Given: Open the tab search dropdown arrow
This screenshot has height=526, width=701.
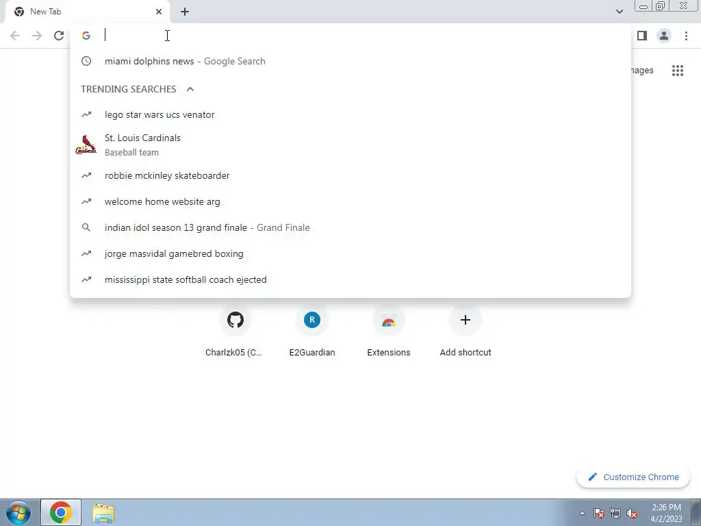Looking at the screenshot, I should coord(619,12).
